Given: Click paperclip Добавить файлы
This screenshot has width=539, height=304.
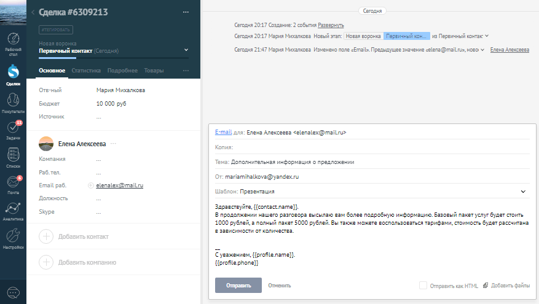Looking at the screenshot, I should click(x=506, y=286).
